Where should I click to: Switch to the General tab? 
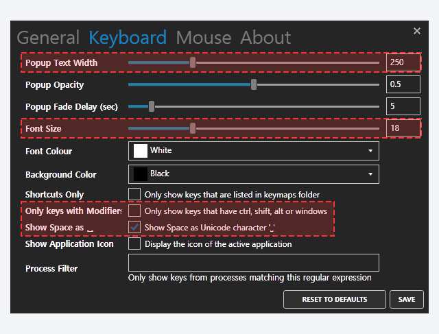tap(48, 38)
